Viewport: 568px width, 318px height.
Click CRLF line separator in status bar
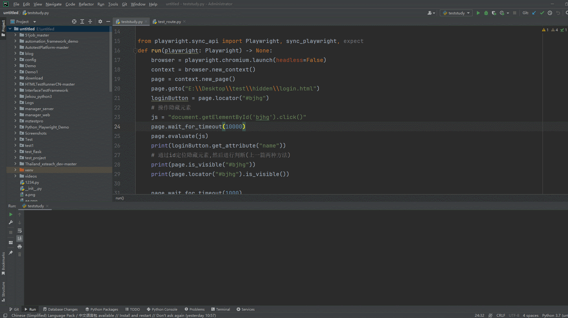click(x=501, y=315)
